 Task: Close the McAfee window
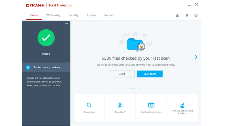pyautogui.click(x=196, y=4)
